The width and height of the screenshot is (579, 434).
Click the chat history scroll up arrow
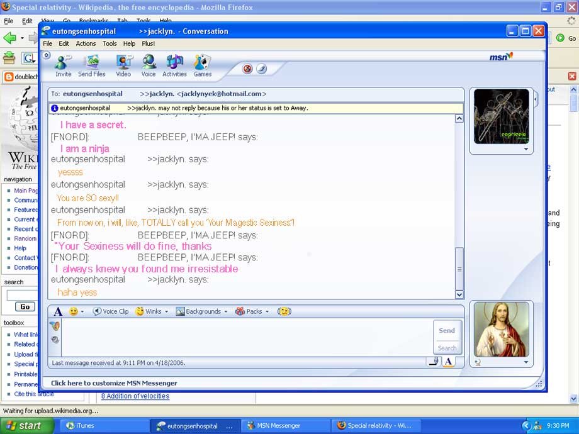click(459, 118)
